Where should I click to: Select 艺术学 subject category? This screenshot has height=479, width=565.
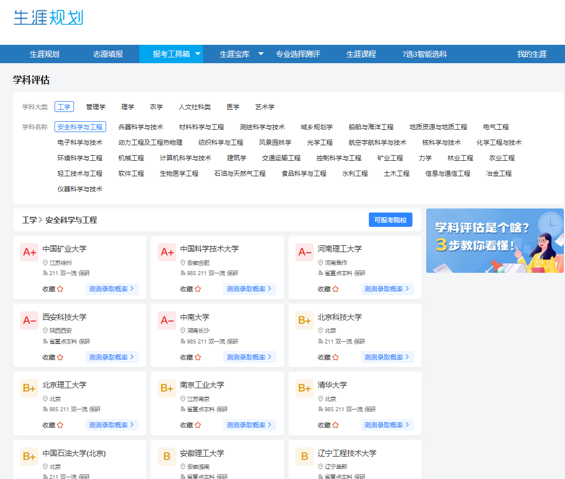265,107
